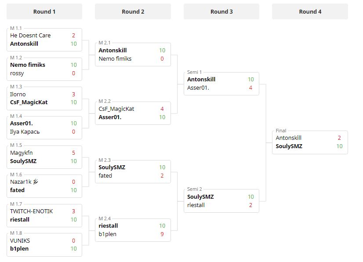Click the Round 1 column header
This screenshot has width=363, height=262.
click(x=44, y=12)
